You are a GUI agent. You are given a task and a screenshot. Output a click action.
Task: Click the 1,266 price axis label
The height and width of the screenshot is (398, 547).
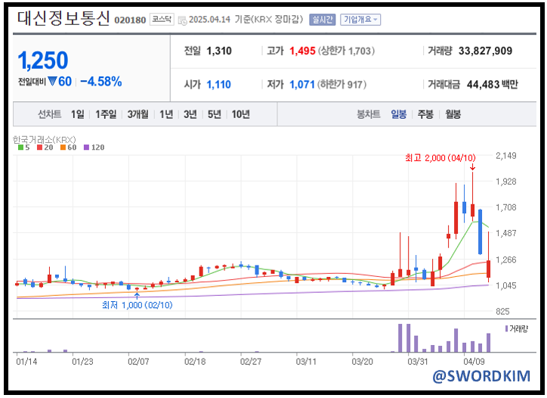(x=506, y=260)
